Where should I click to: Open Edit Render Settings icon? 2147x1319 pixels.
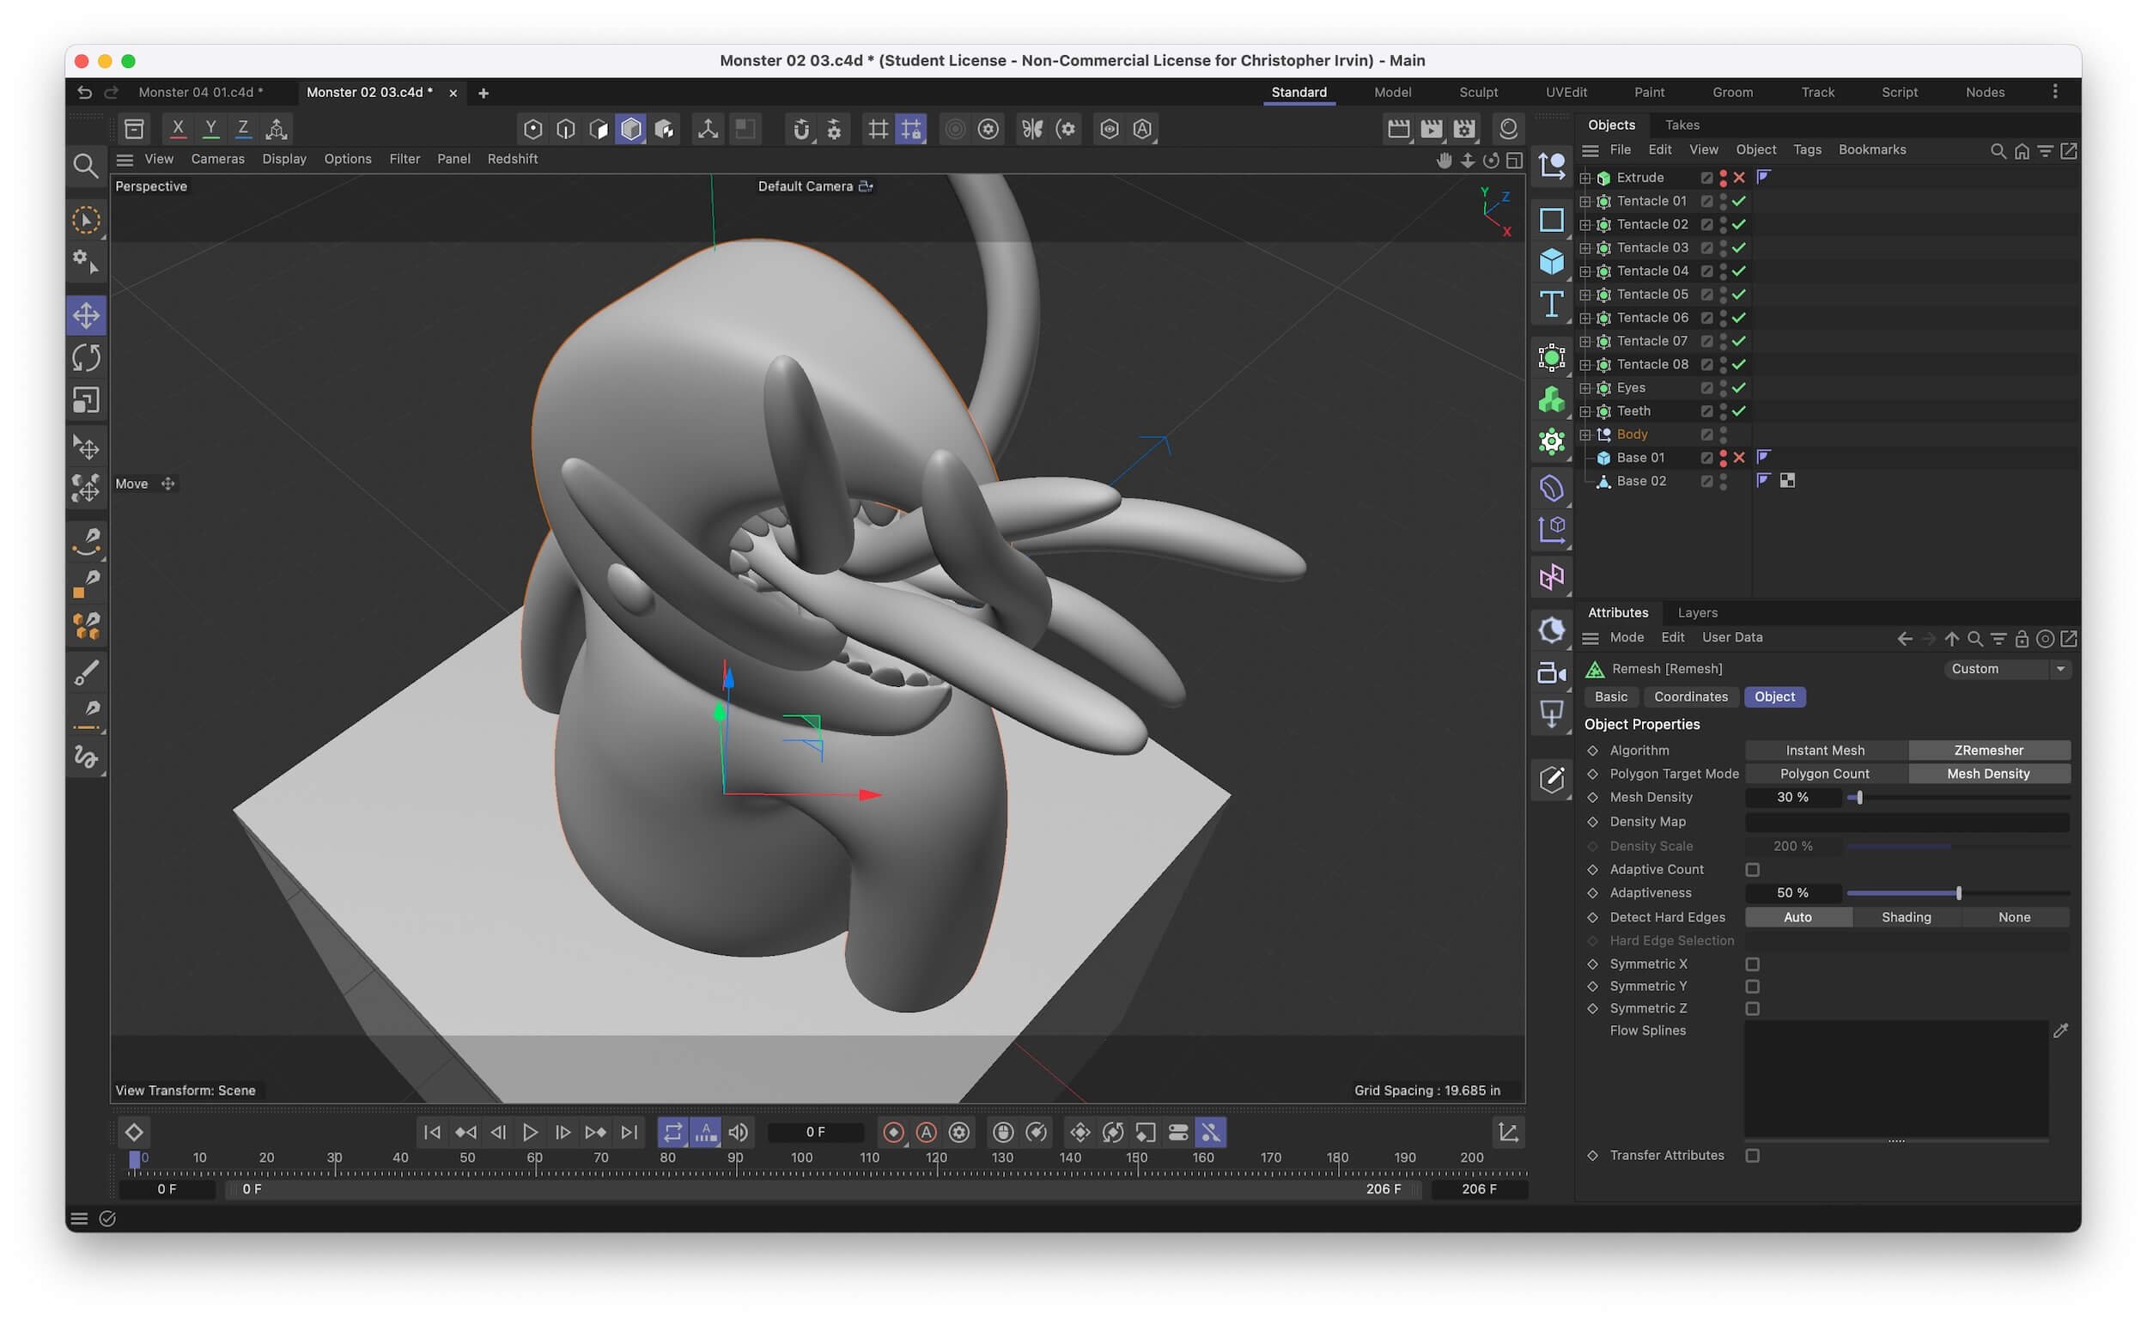click(x=1465, y=129)
